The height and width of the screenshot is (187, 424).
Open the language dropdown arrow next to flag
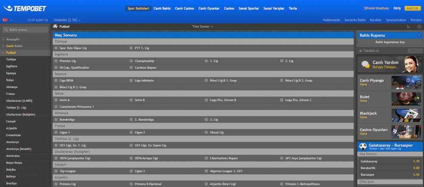click(x=11, y=20)
